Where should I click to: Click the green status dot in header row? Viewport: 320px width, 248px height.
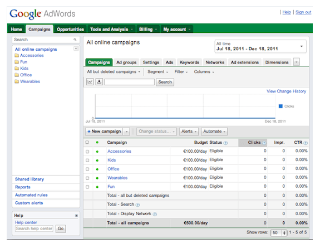[x=97, y=142]
